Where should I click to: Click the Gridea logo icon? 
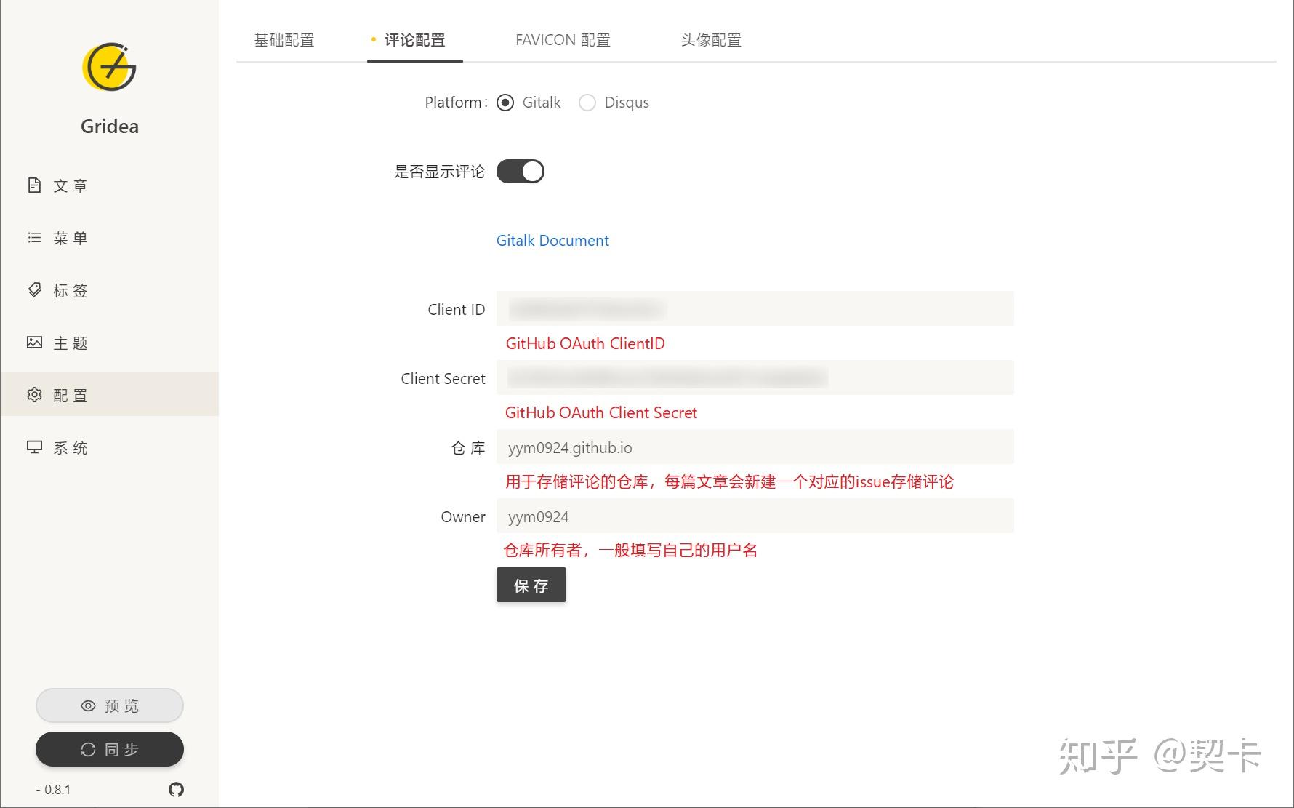tap(109, 67)
